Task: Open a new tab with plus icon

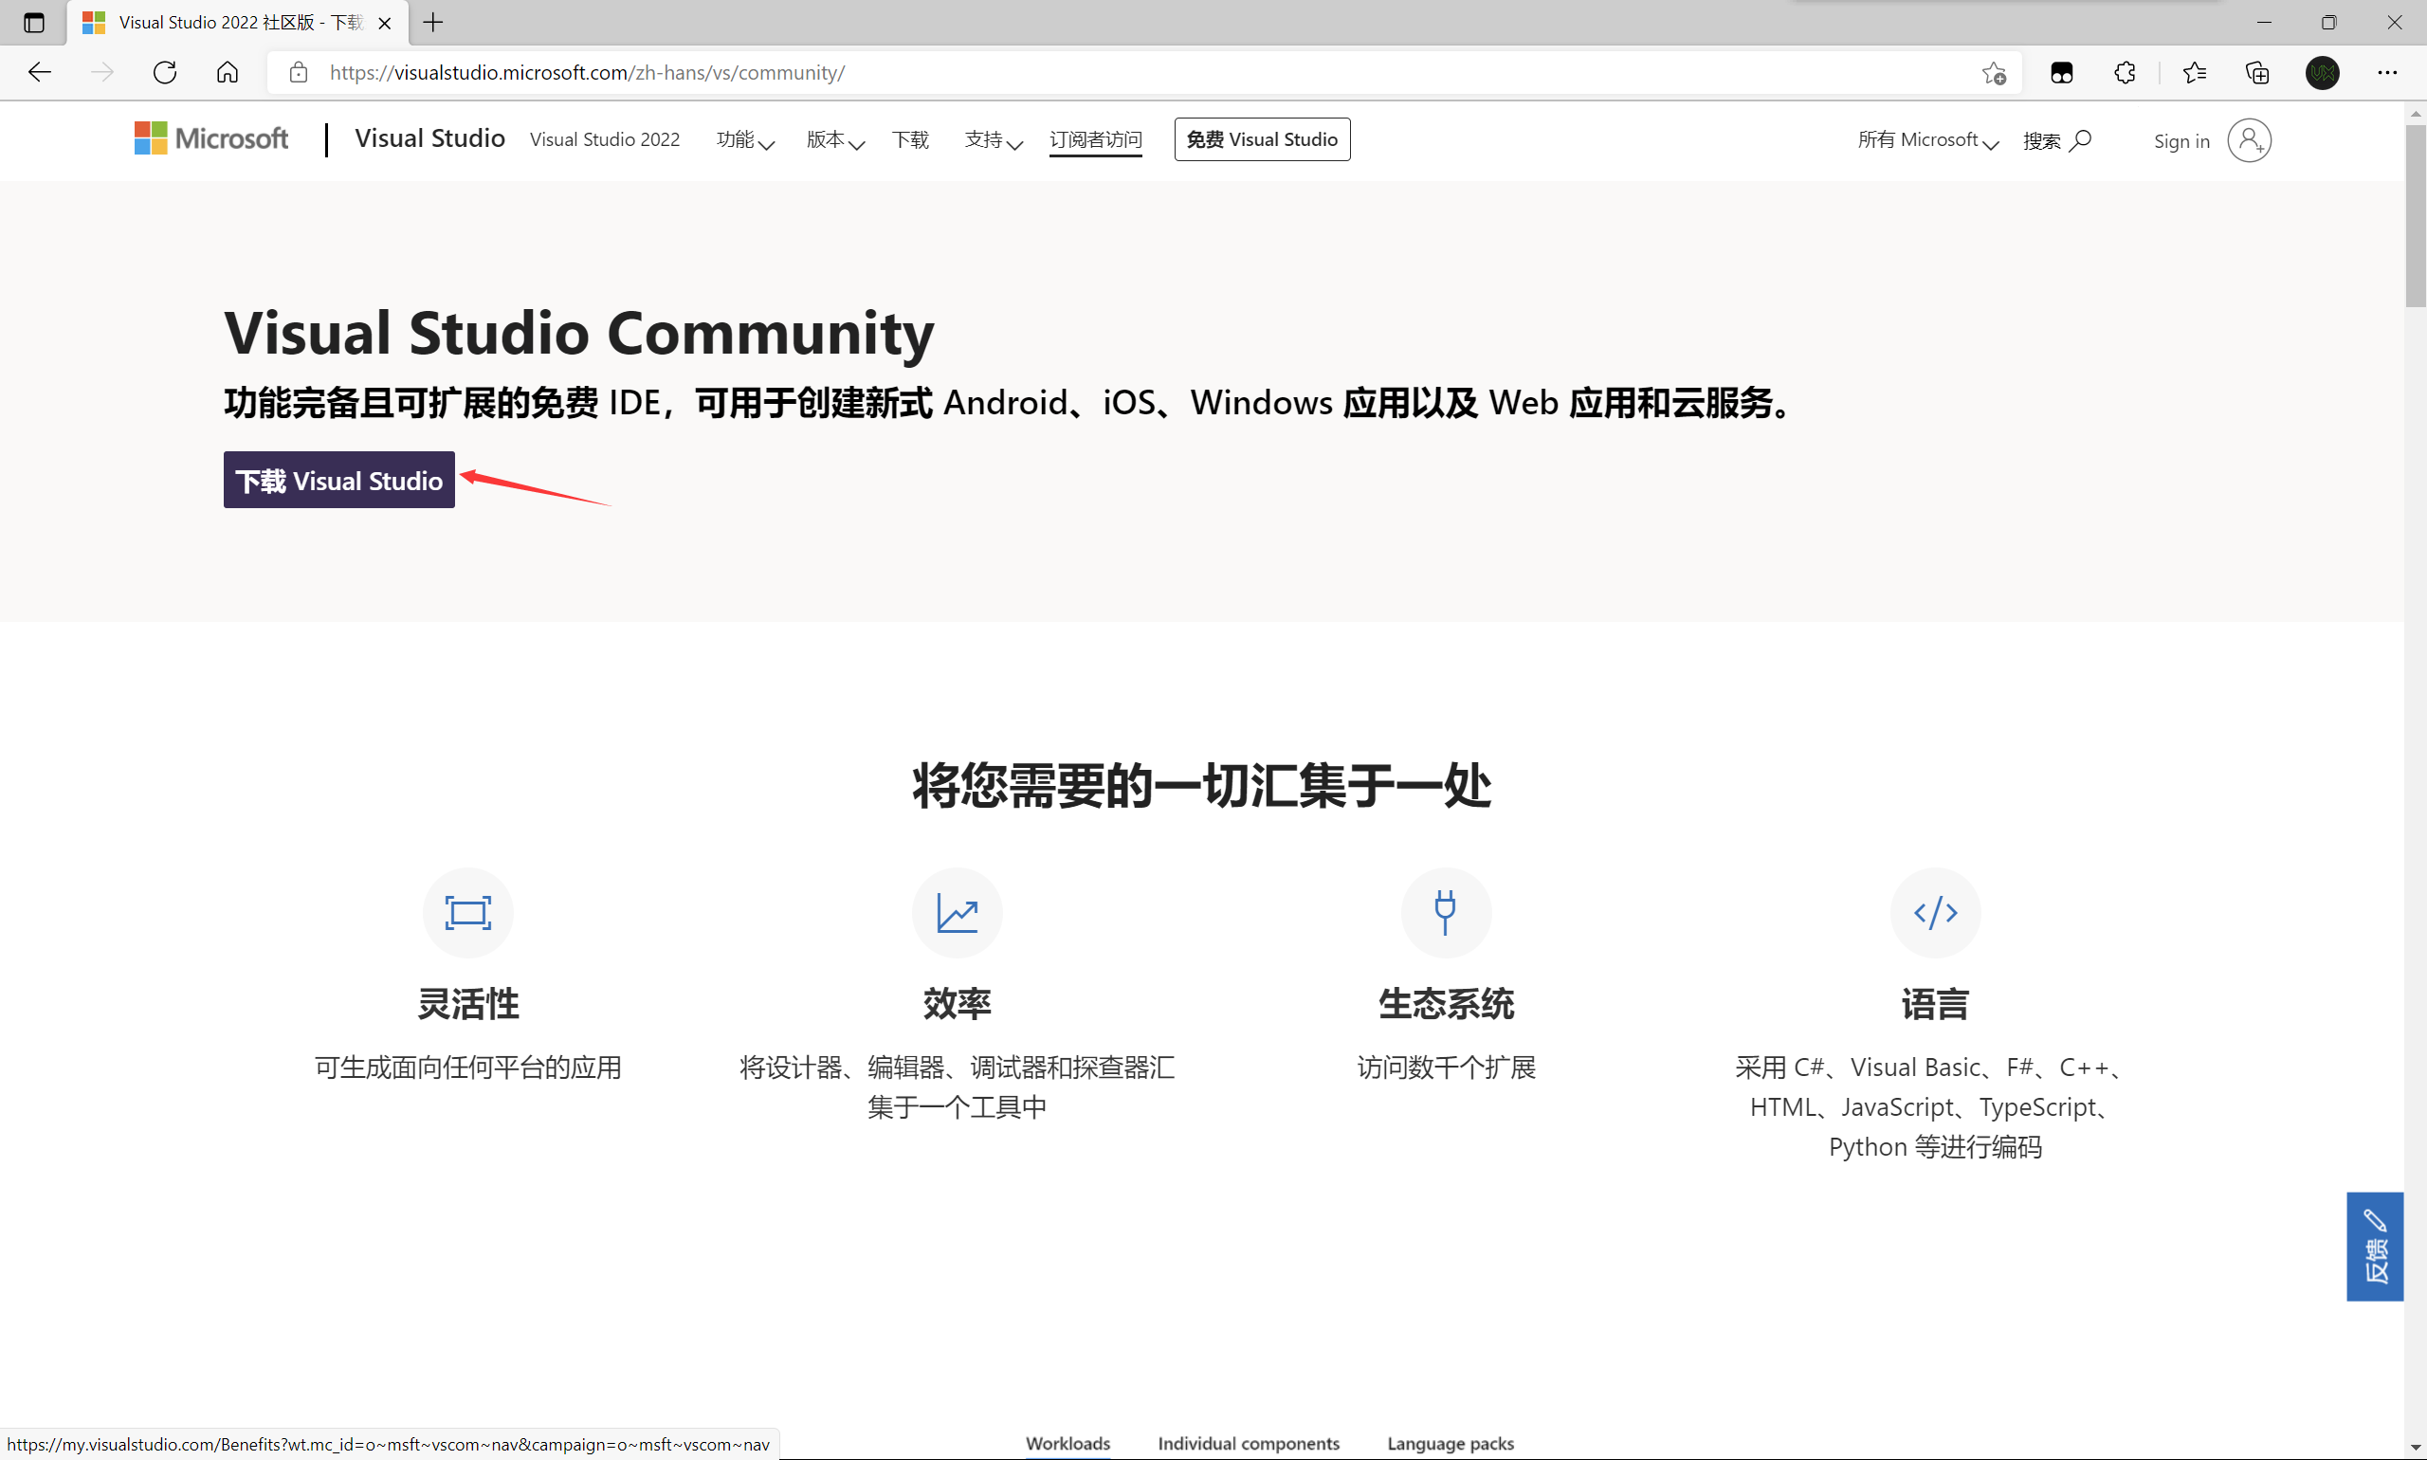Action: pos(433,22)
